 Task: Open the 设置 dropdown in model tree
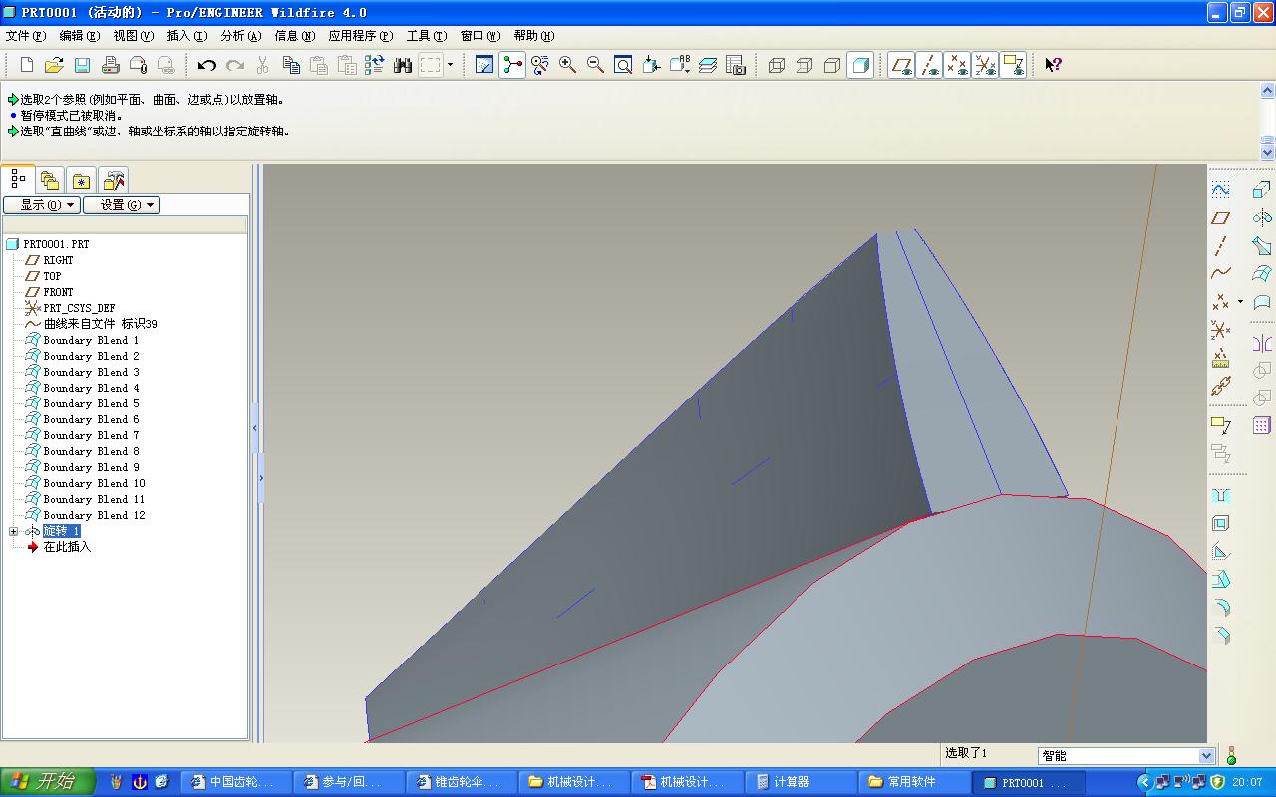click(122, 205)
